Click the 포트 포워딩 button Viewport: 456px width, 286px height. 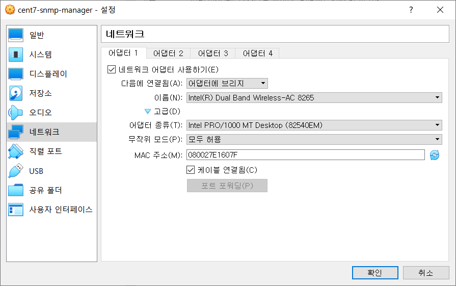227,186
